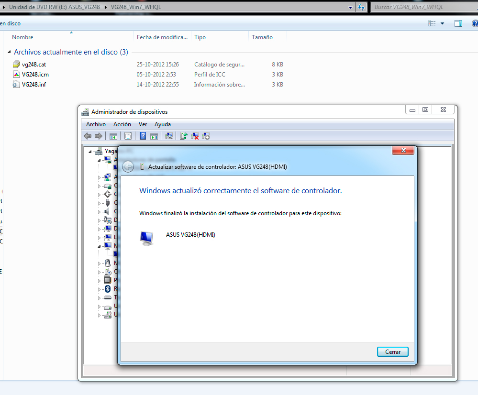The image size is (478, 395).
Task: Select the USB plug icon in device tree
Action: point(108,203)
